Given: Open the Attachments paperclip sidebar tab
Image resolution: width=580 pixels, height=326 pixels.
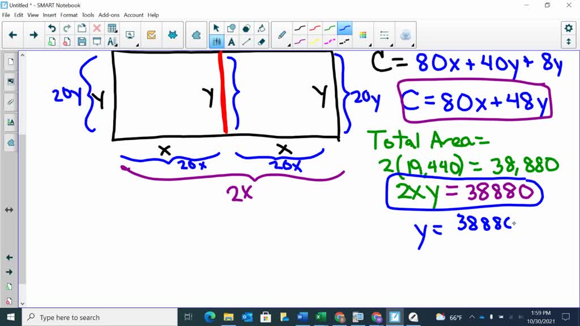Looking at the screenshot, I should coord(10,102).
